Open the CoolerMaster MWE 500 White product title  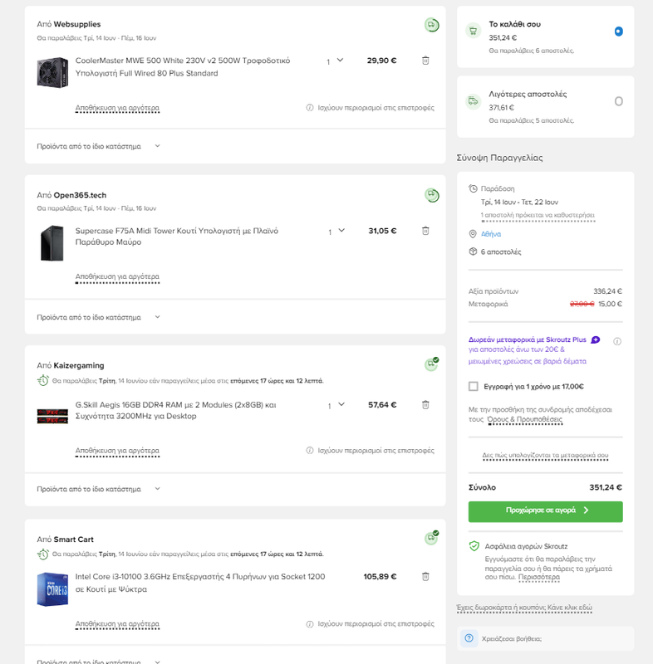[x=183, y=67]
